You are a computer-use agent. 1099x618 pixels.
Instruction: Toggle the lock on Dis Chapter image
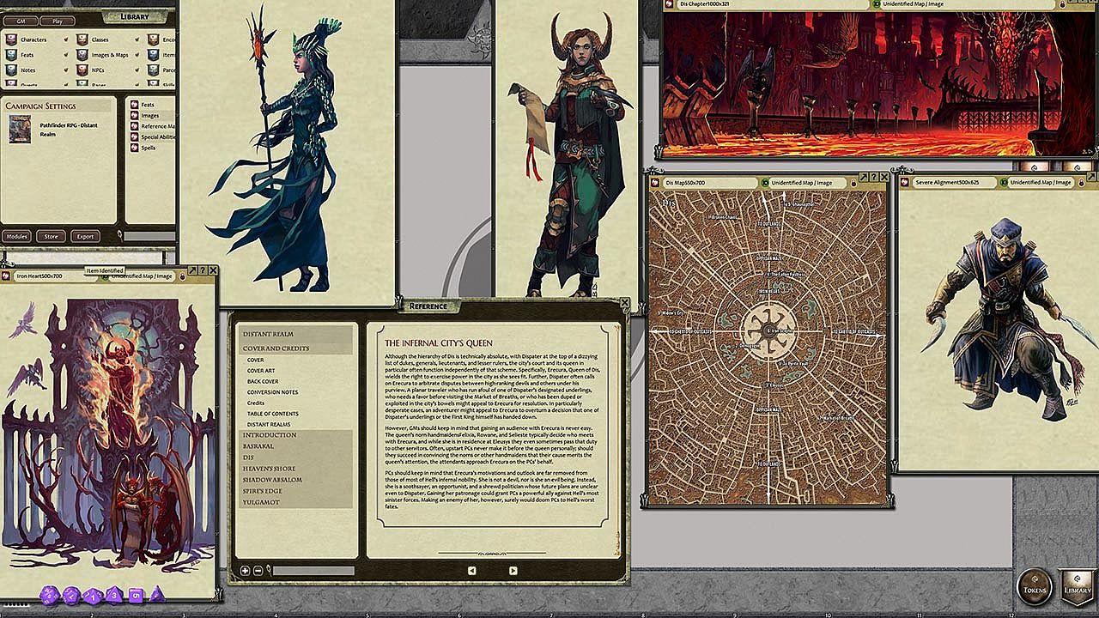pyautogui.click(x=1061, y=3)
